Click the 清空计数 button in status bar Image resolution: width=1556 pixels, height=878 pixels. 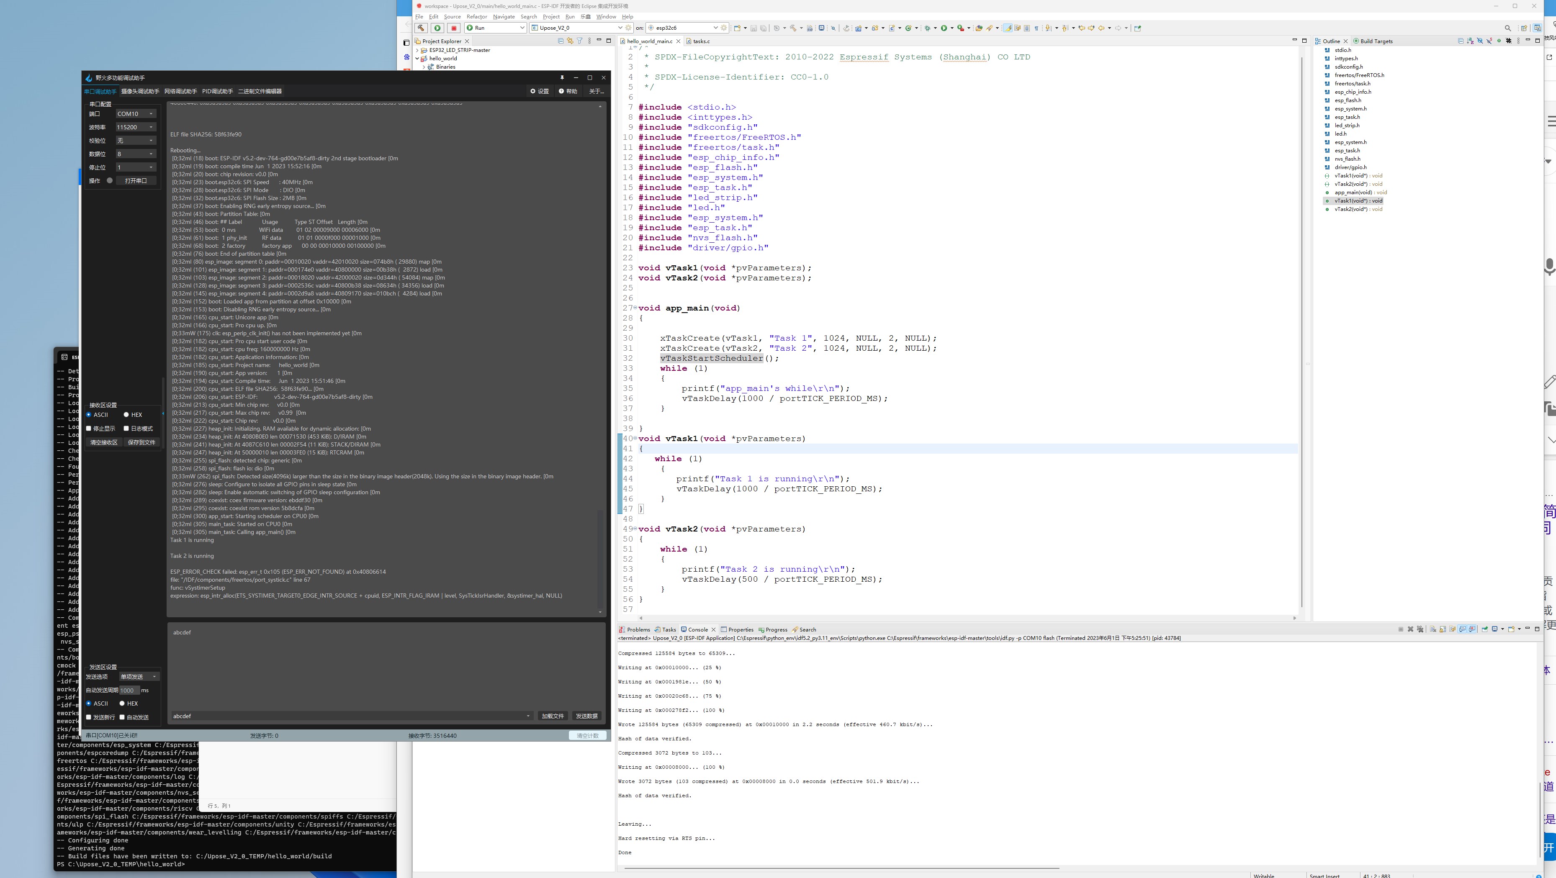[x=587, y=735]
